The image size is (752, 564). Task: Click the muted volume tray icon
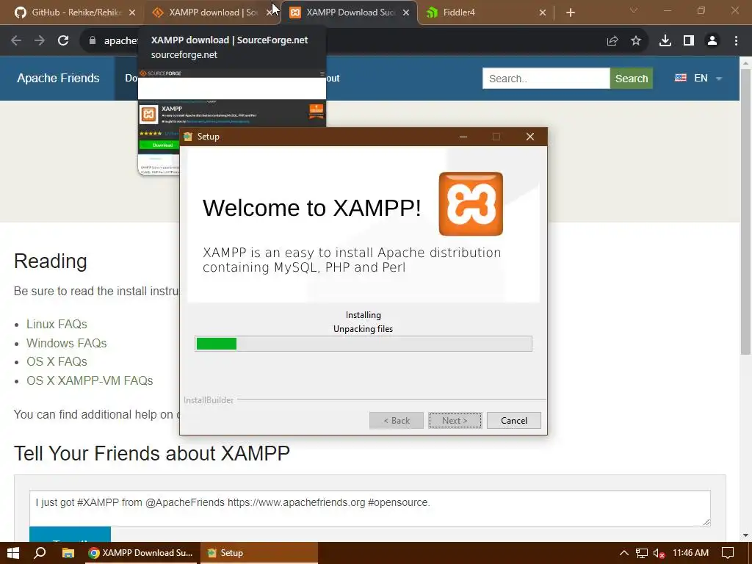pos(659,554)
